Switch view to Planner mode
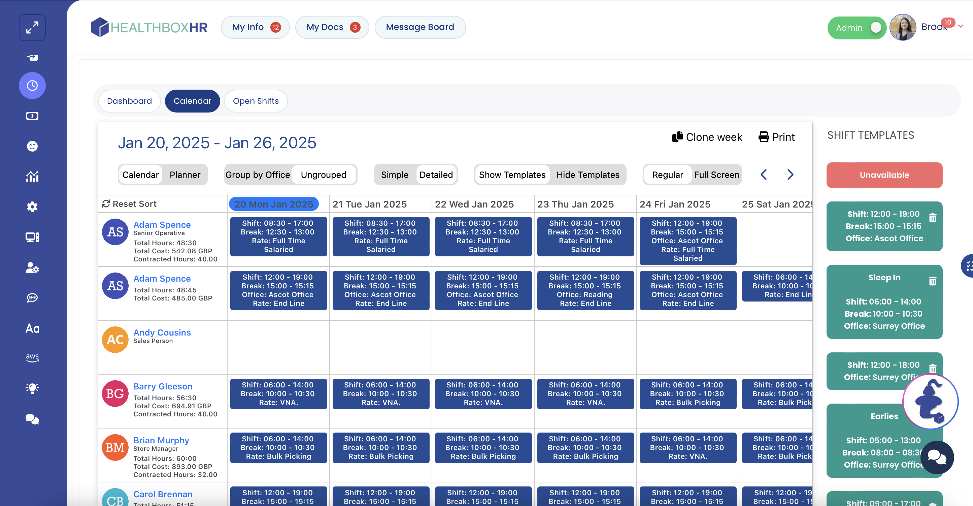The image size is (973, 506). click(185, 175)
